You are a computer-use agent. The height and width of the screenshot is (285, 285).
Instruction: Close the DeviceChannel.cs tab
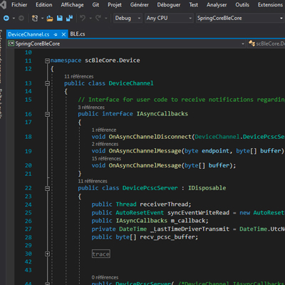pyautogui.click(x=63, y=34)
